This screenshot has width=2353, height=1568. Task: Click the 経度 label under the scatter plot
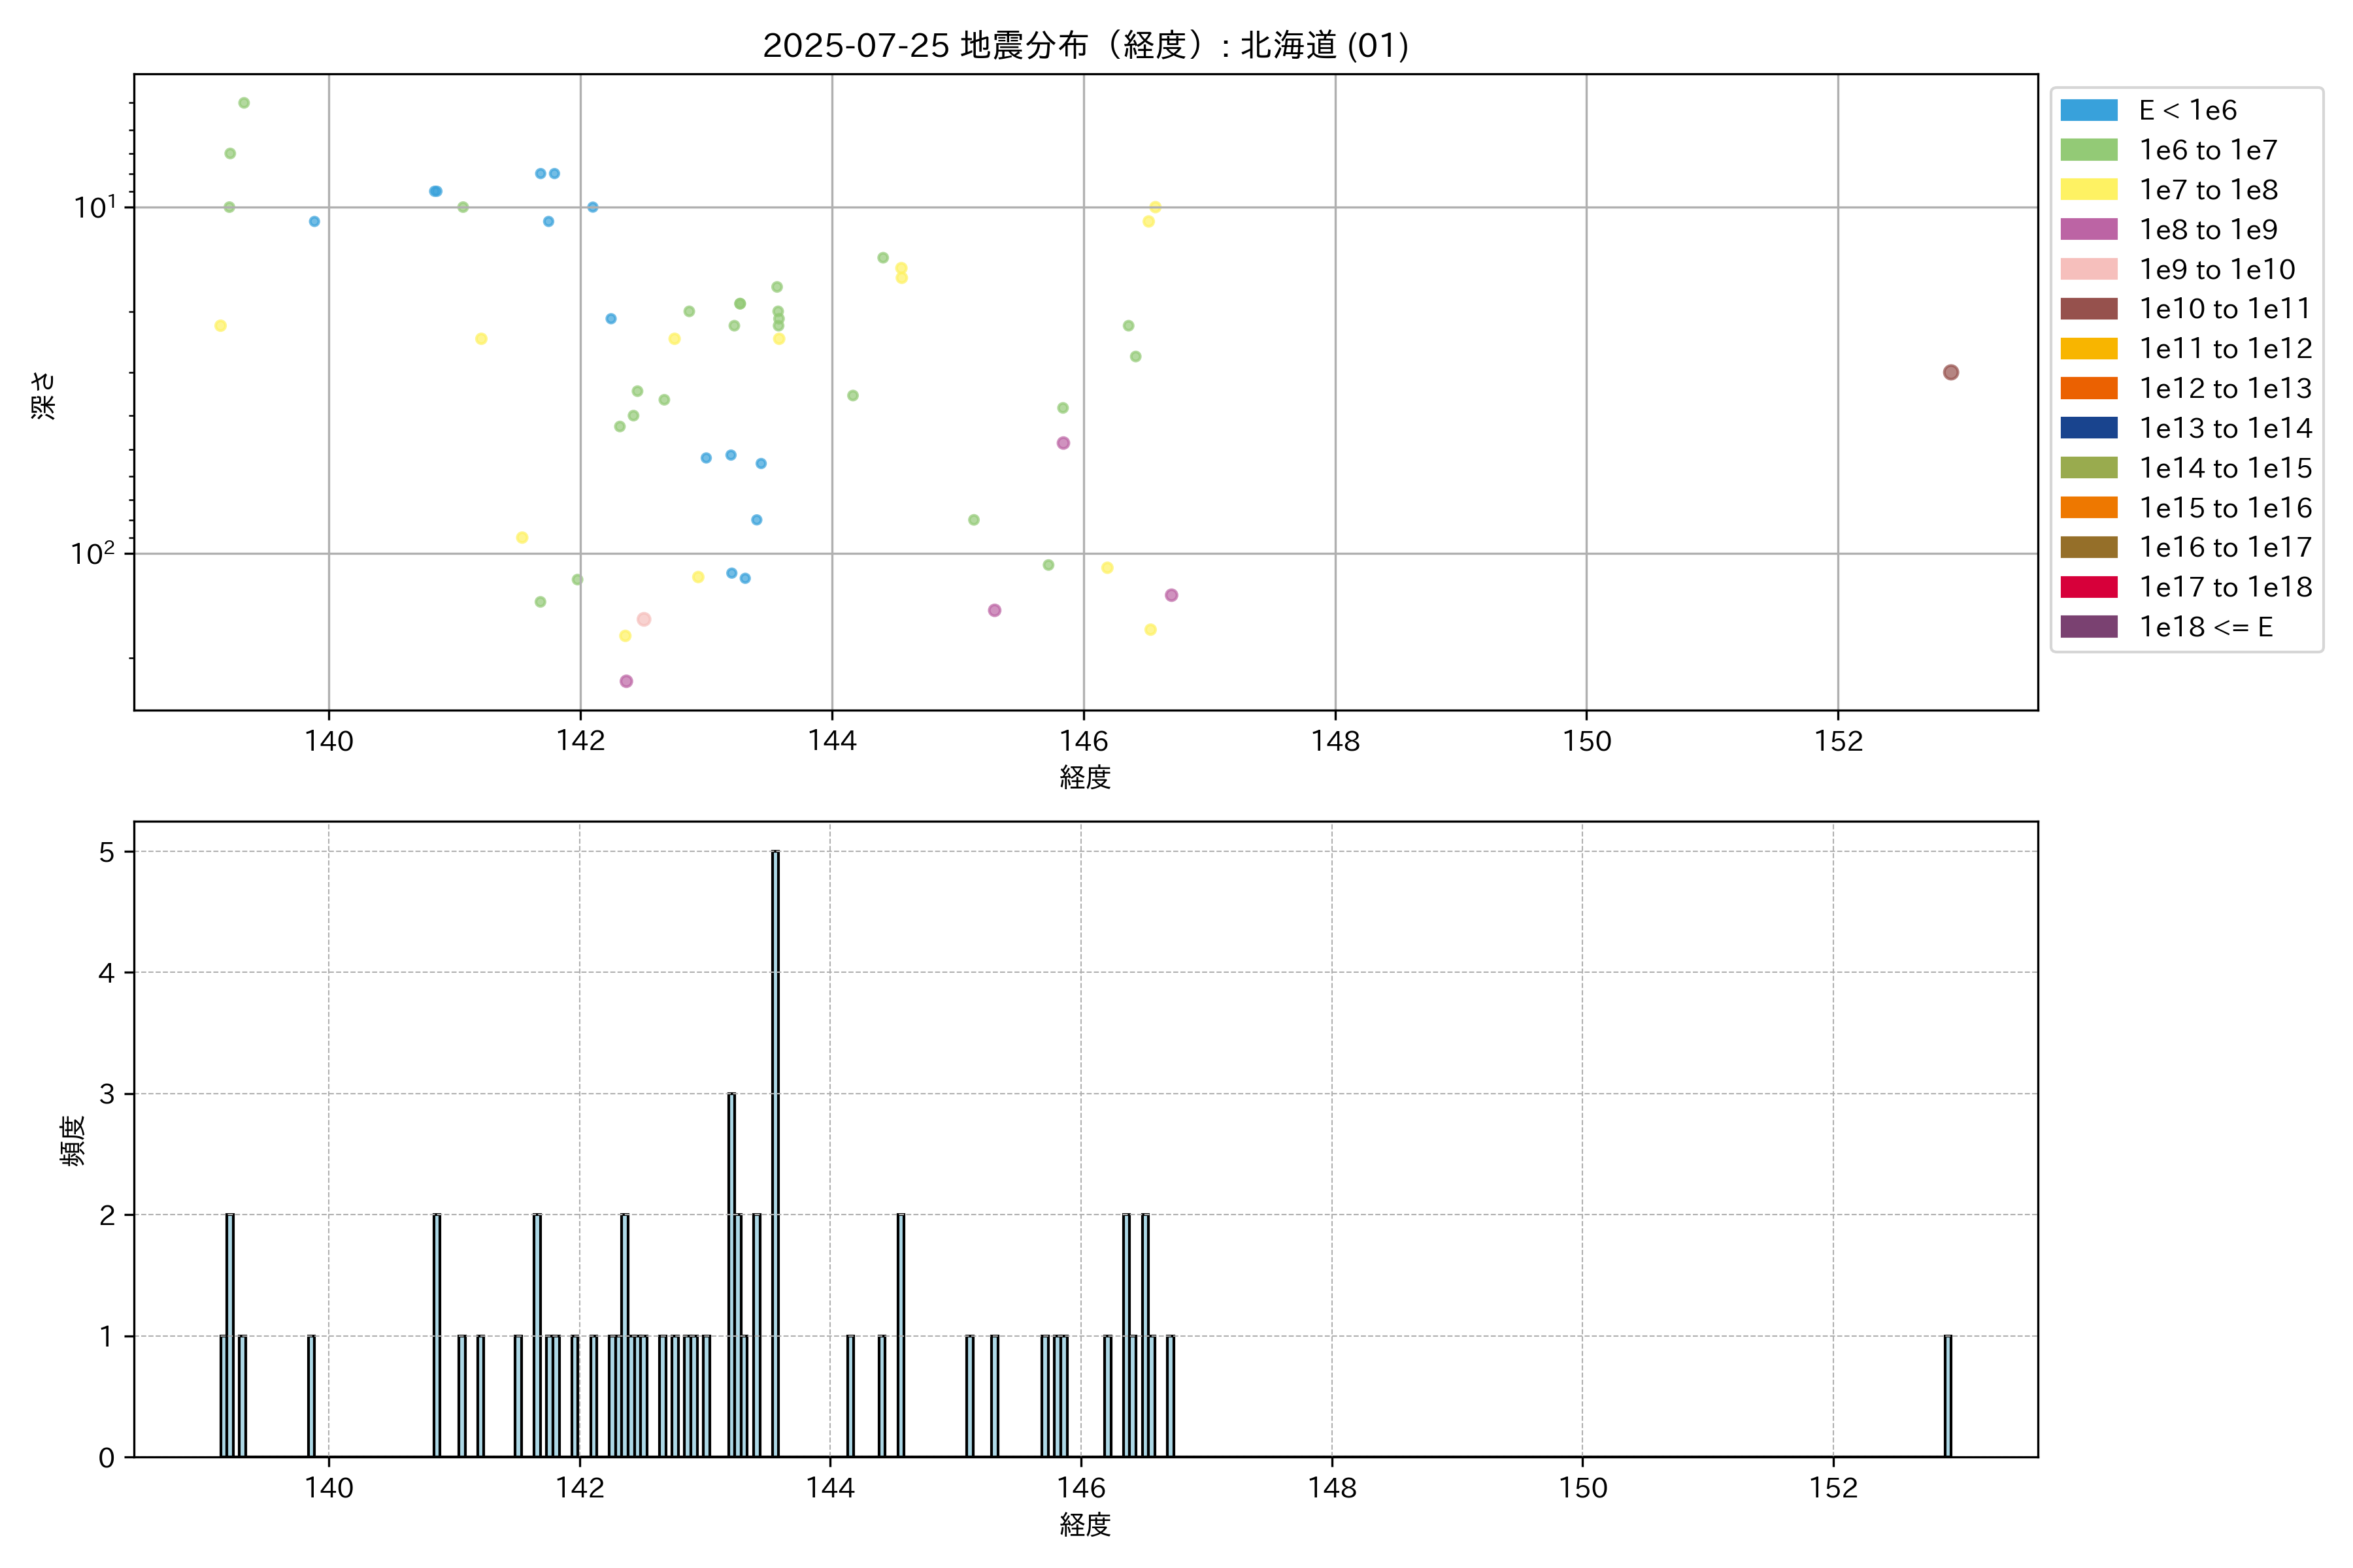click(x=1084, y=777)
